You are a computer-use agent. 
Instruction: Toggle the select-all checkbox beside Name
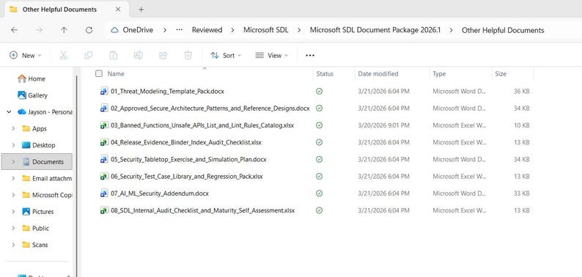click(x=99, y=73)
